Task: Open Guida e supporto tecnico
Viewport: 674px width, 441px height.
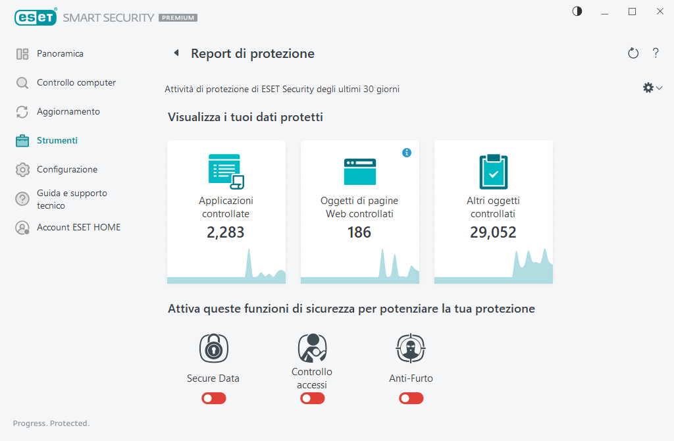Action: coord(71,199)
